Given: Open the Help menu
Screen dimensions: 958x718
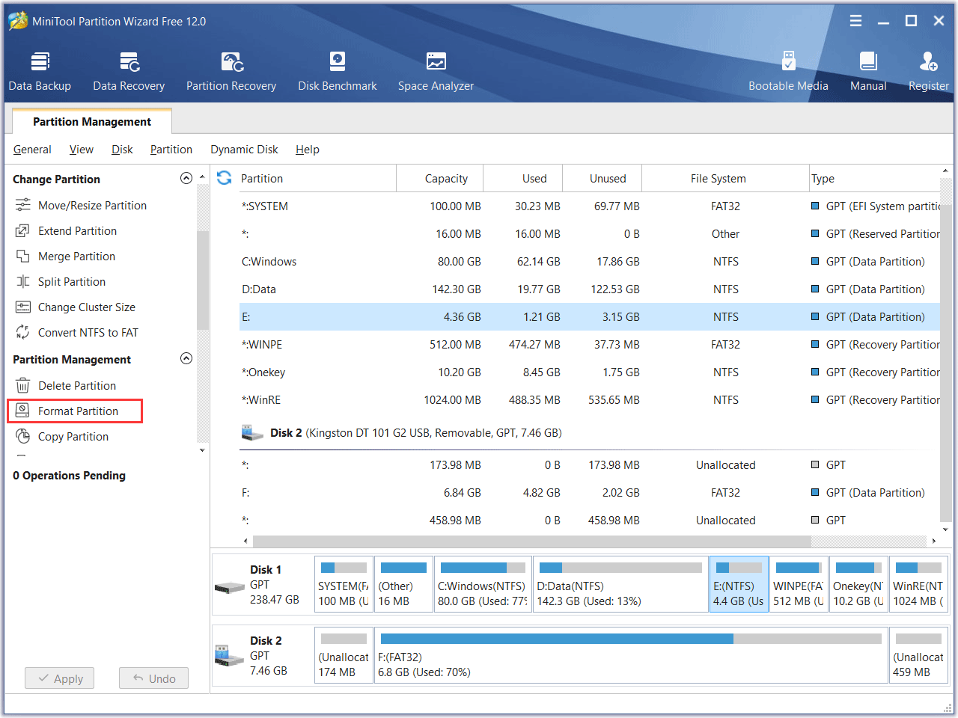Looking at the screenshot, I should [308, 150].
